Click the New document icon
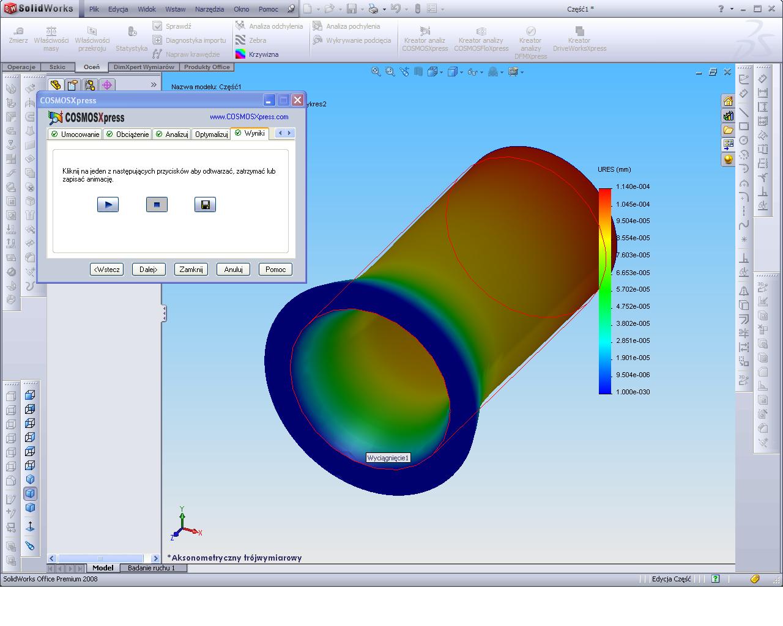 click(308, 9)
